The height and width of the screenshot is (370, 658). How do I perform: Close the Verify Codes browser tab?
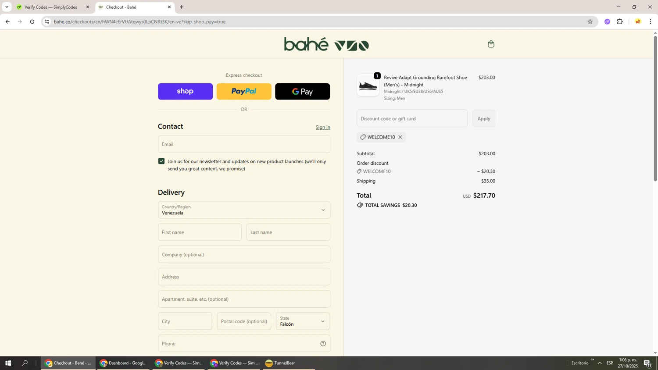pos(87,7)
